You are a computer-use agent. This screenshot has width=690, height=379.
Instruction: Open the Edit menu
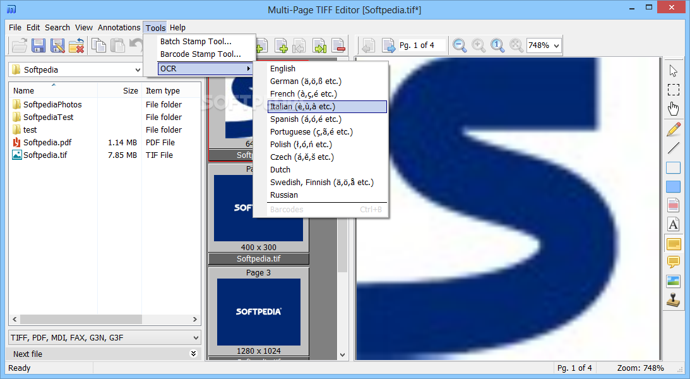coord(33,27)
